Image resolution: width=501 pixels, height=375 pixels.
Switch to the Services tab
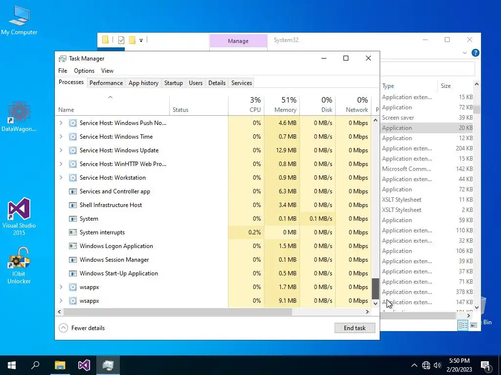242,83
